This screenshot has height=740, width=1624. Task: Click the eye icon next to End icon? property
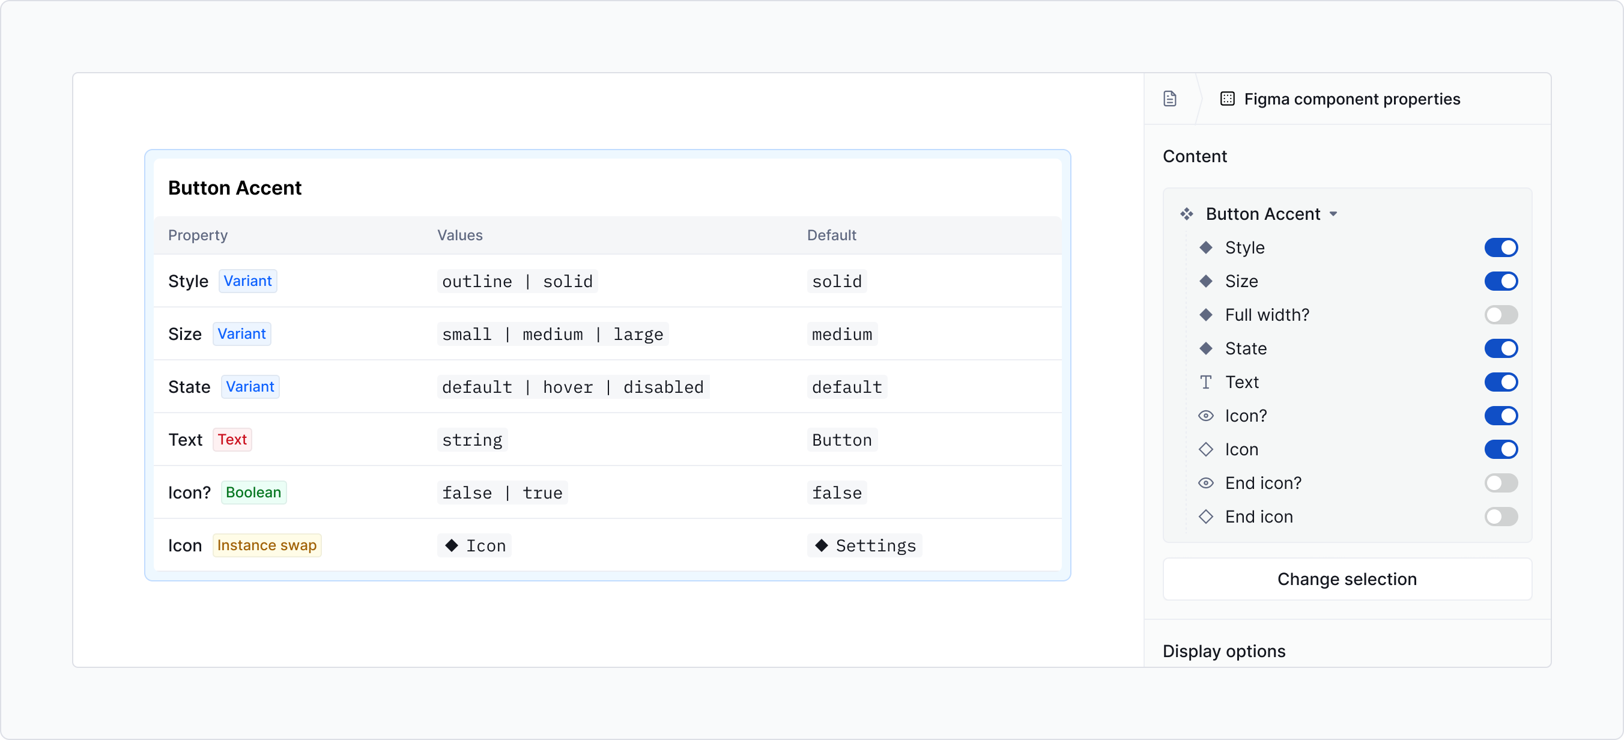1206,483
